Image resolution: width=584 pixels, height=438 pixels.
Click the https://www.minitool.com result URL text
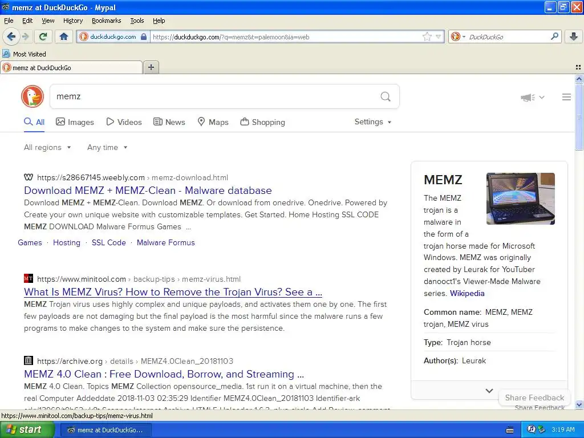pyautogui.click(x=82, y=279)
